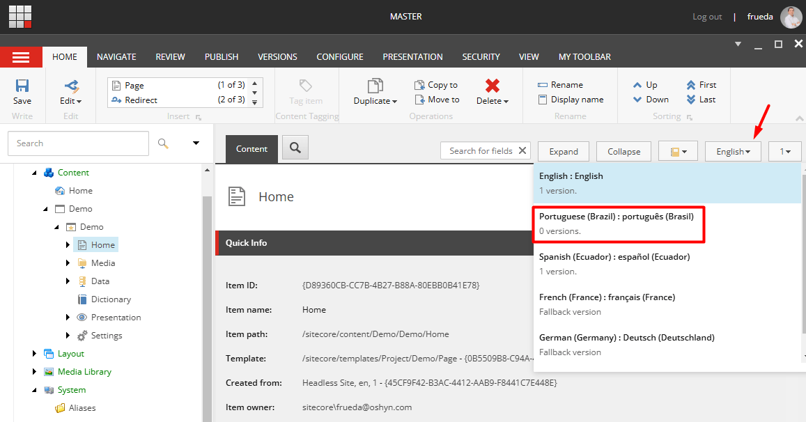This screenshot has width=806, height=422.
Task: Open the version number 1 dropdown
Action: 785,152
